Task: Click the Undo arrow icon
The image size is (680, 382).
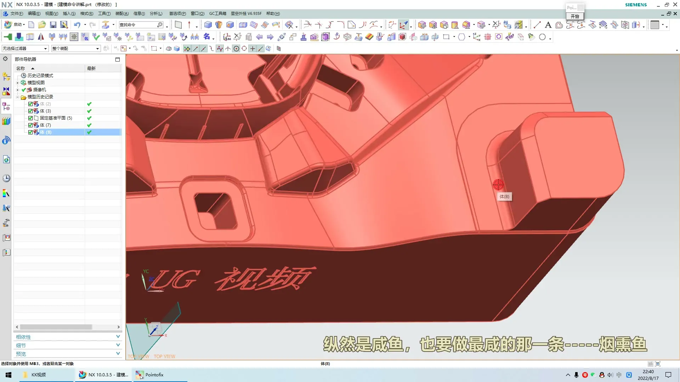Action: tap(77, 25)
